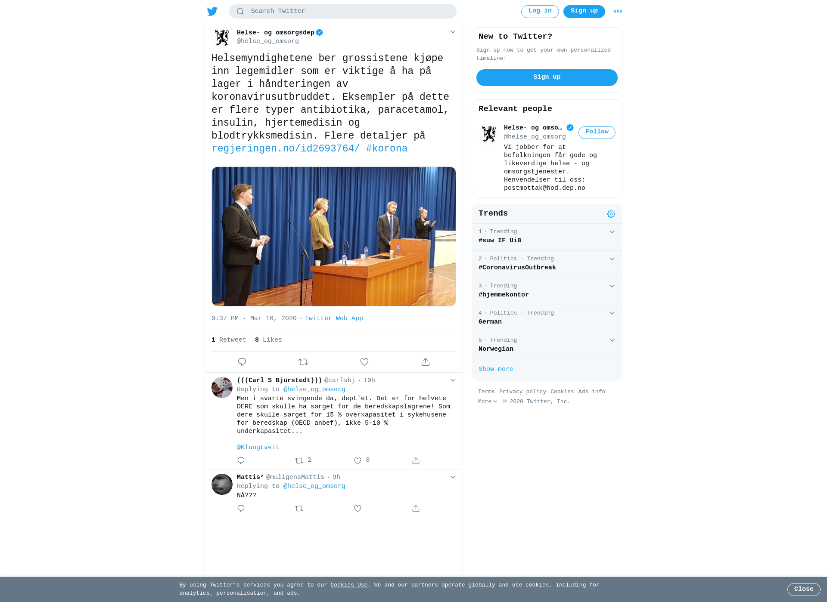Open Trends settings gear
This screenshot has height=602, width=827.
pos(611,214)
